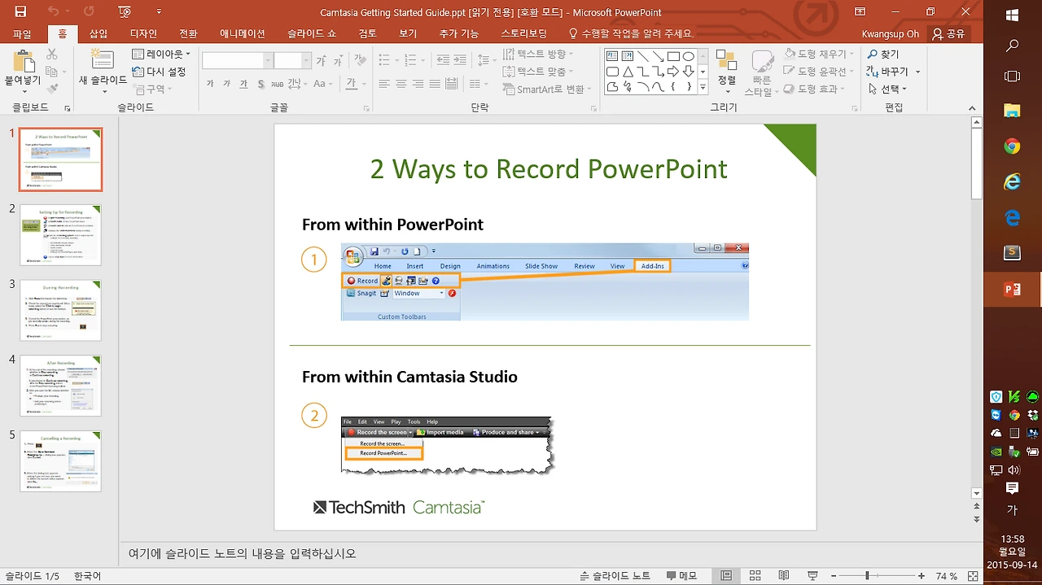
Task: Click the ribbon display options icon in the title bar
Action: tap(860, 12)
